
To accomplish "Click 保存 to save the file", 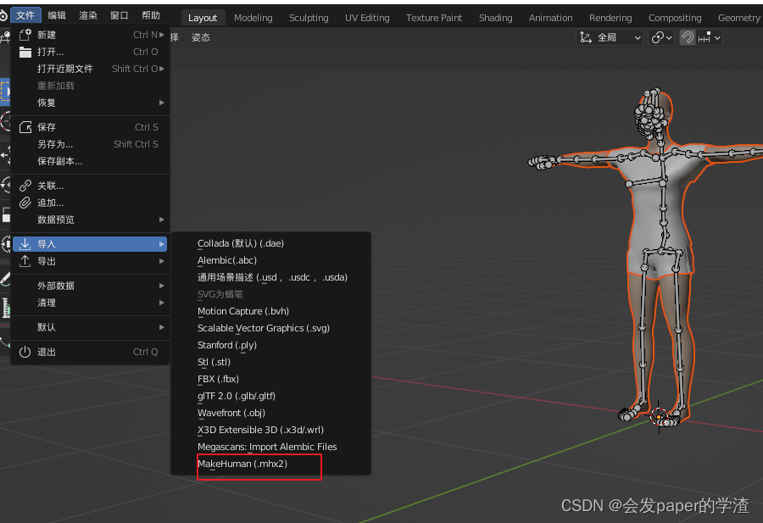I will (91, 127).
